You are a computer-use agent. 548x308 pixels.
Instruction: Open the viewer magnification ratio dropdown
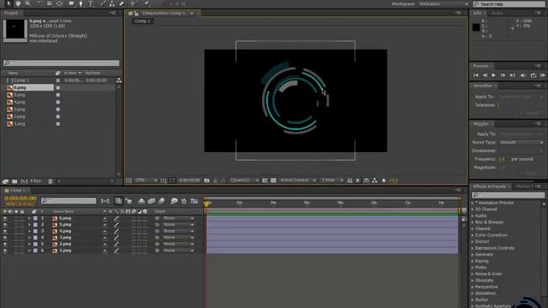[146, 181]
